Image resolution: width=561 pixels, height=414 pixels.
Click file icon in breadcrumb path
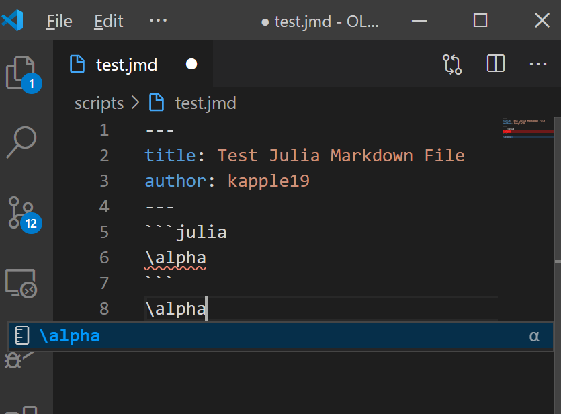pos(157,102)
